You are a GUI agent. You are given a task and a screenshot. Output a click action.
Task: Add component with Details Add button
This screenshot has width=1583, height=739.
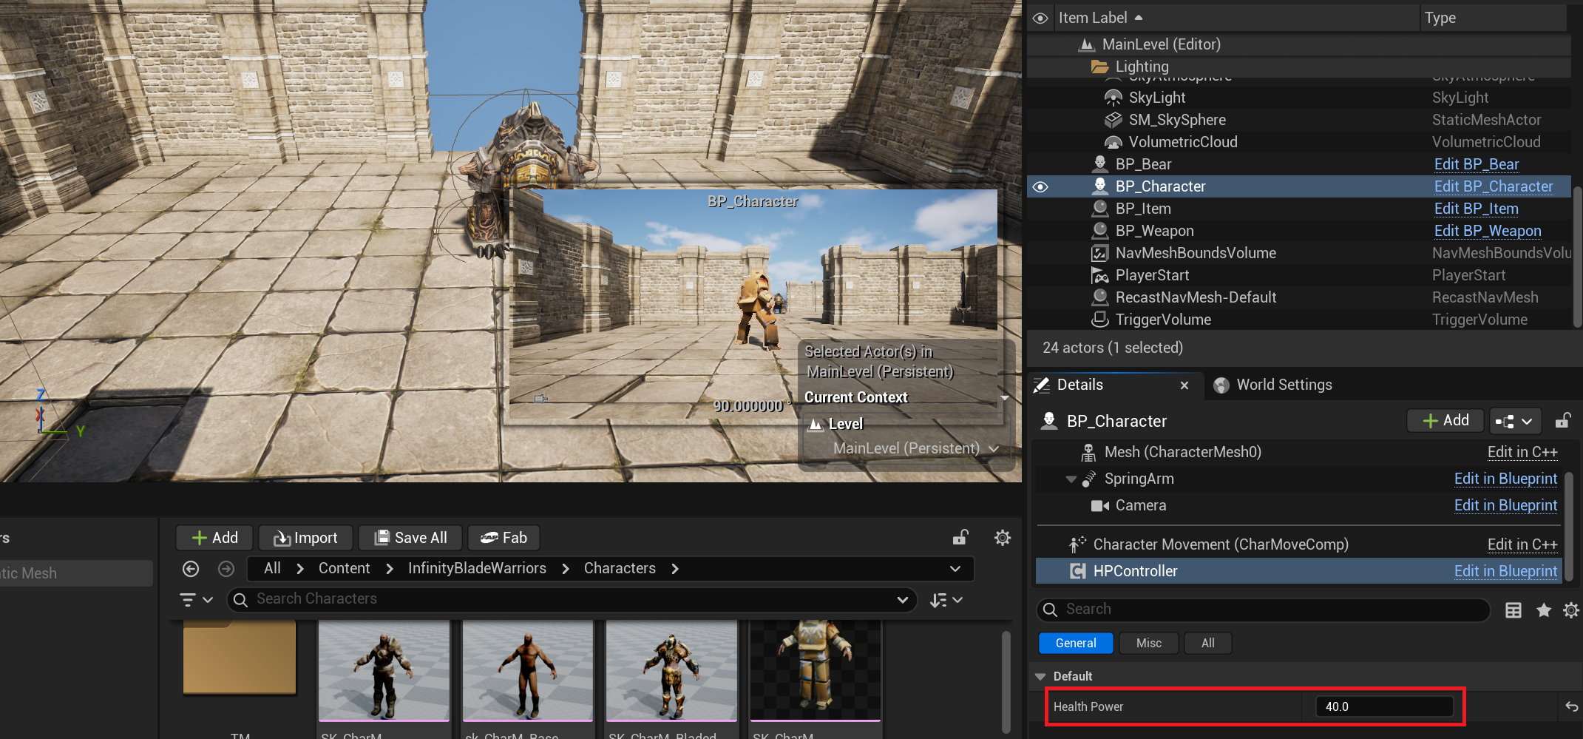coord(1445,420)
